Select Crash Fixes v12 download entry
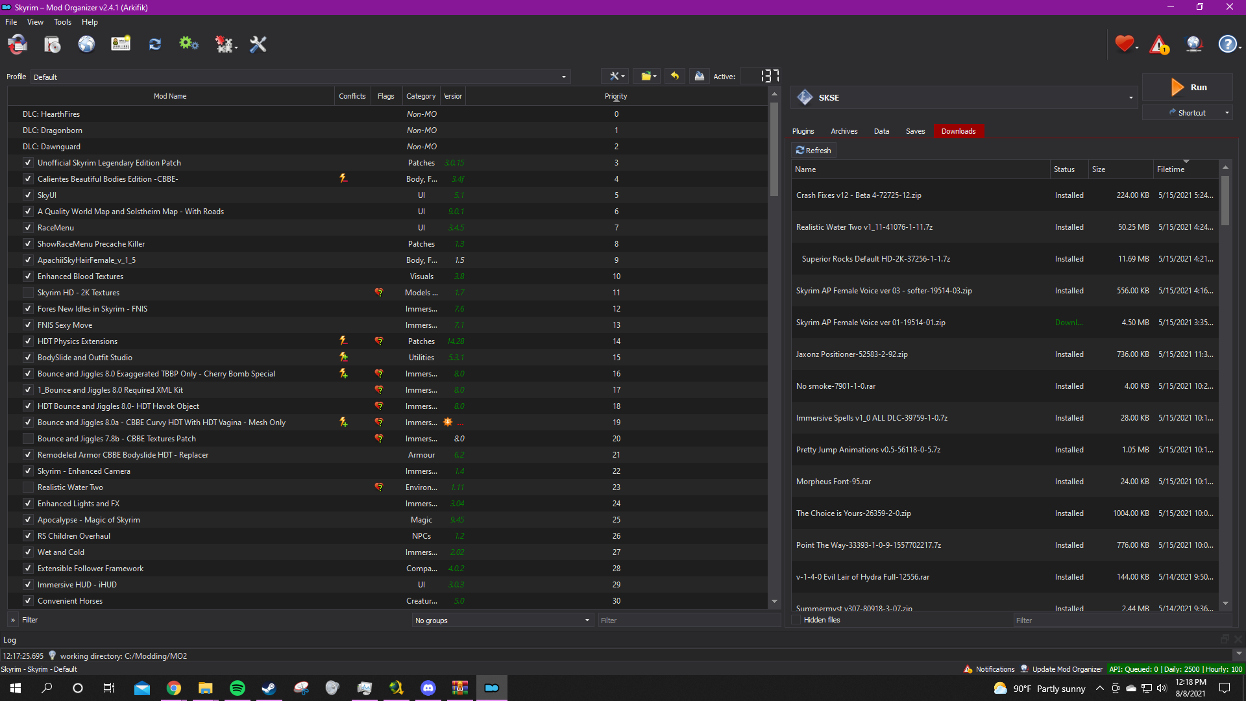 coord(1005,195)
